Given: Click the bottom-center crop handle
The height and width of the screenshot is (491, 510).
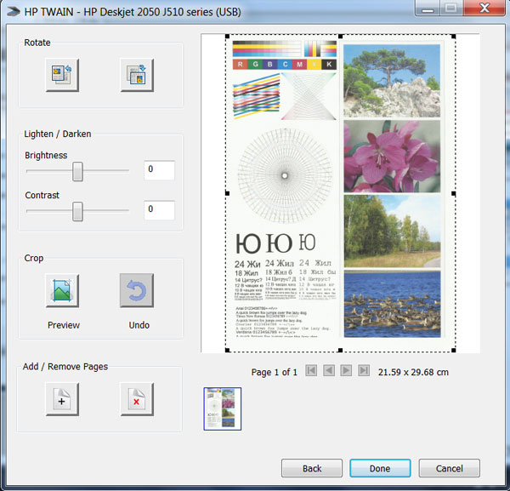Looking at the screenshot, I should pyautogui.click(x=340, y=351).
